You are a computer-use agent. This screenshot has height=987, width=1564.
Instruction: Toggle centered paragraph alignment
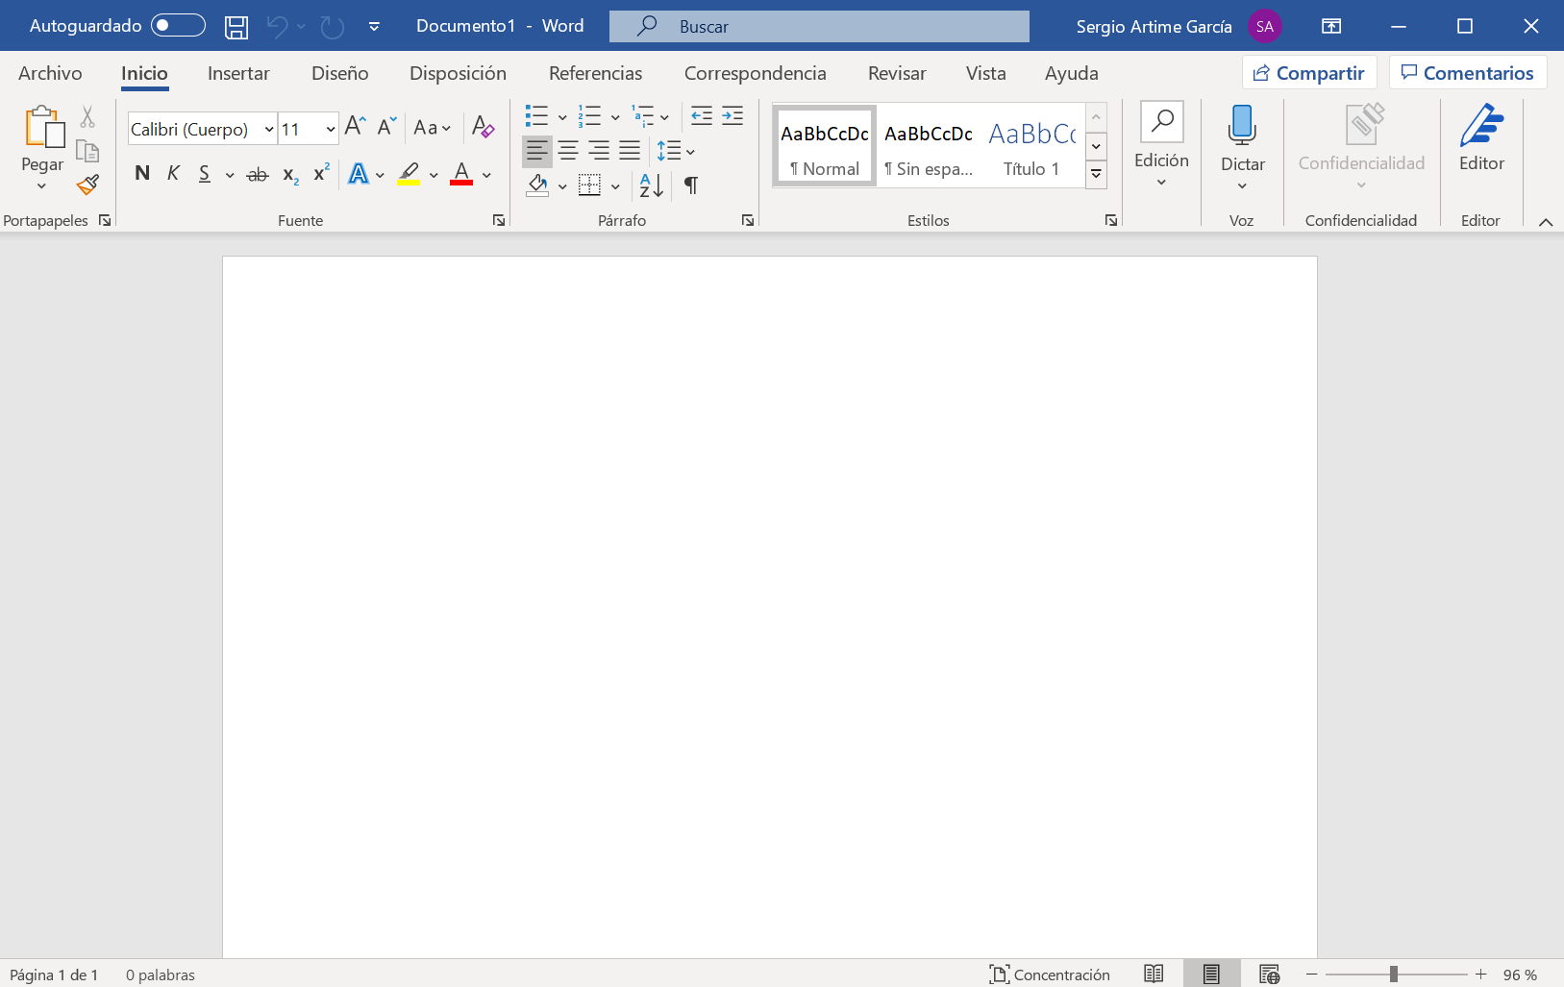(568, 150)
